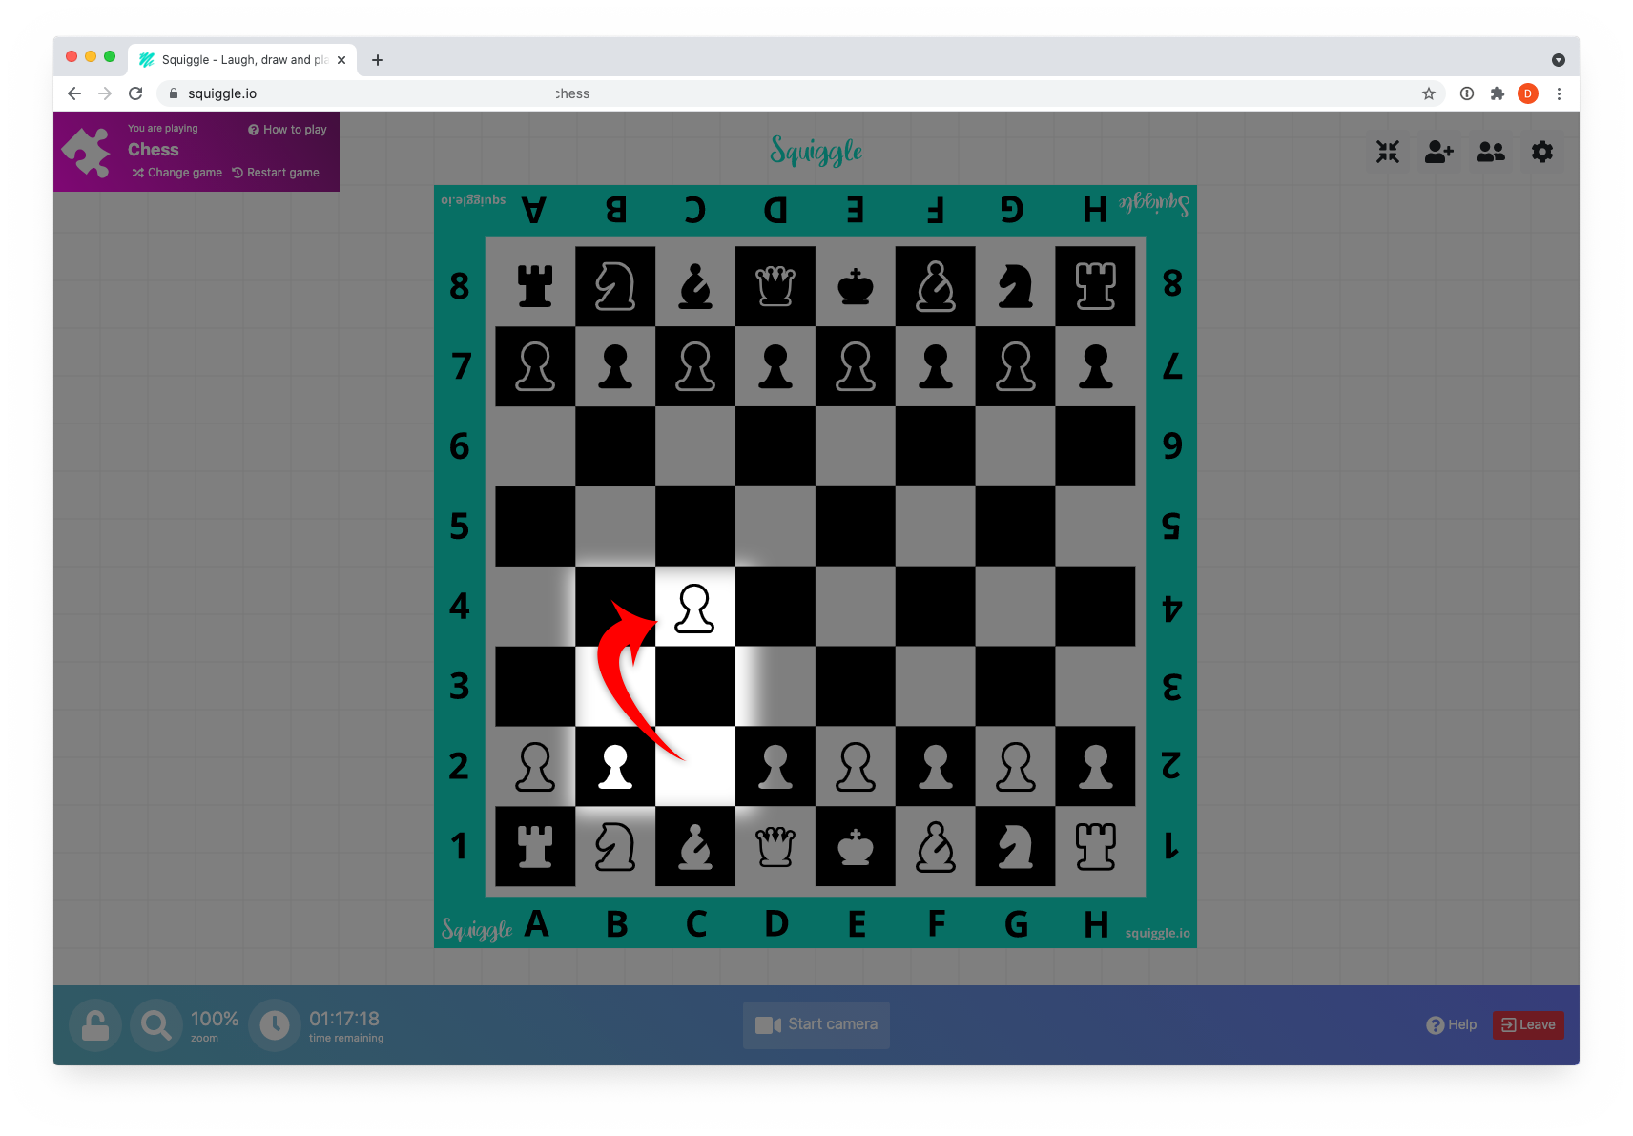Bookmark this page with star icon
The image size is (1633, 1136).
pyautogui.click(x=1429, y=93)
